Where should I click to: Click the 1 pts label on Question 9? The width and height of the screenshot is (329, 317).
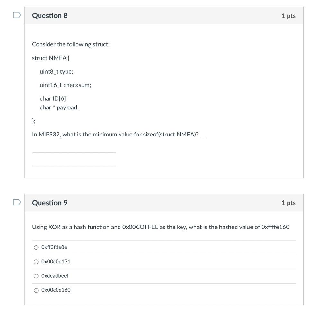coord(289,203)
